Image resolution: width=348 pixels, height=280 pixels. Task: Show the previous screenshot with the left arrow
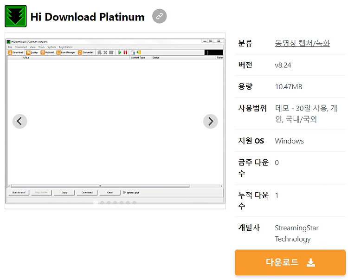(x=20, y=121)
